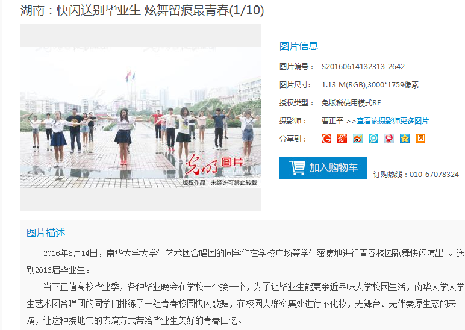Open 查看该摄影师更多图片 link

[x=392, y=121]
